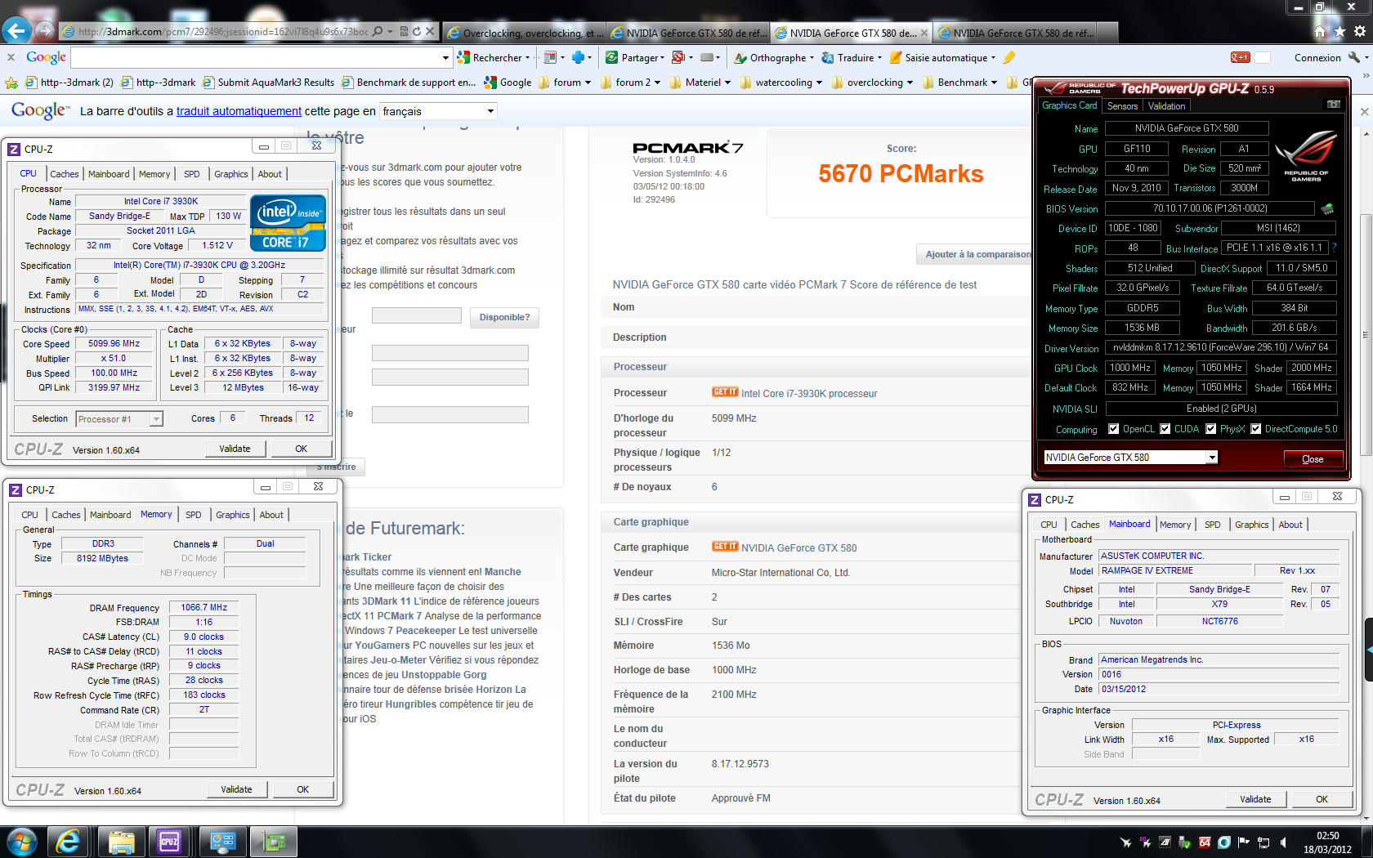Switch to the Sensors tab in GPU-Z
This screenshot has height=858, width=1373.
pos(1122,106)
